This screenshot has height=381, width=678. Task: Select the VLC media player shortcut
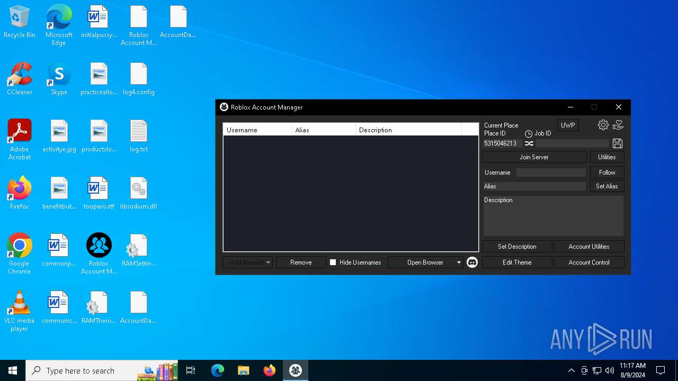[x=20, y=311]
